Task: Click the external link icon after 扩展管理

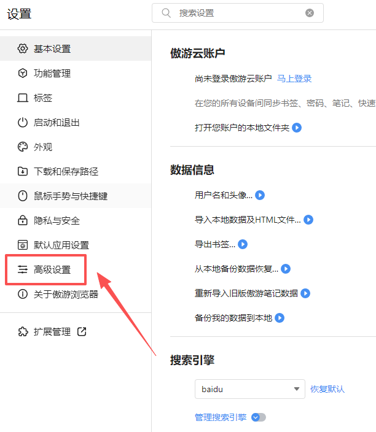Action: pos(82,331)
